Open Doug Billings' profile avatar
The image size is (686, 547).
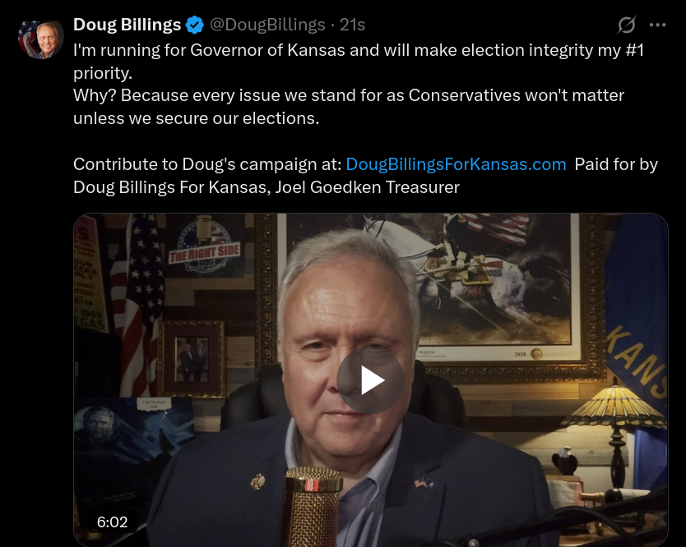[40, 39]
